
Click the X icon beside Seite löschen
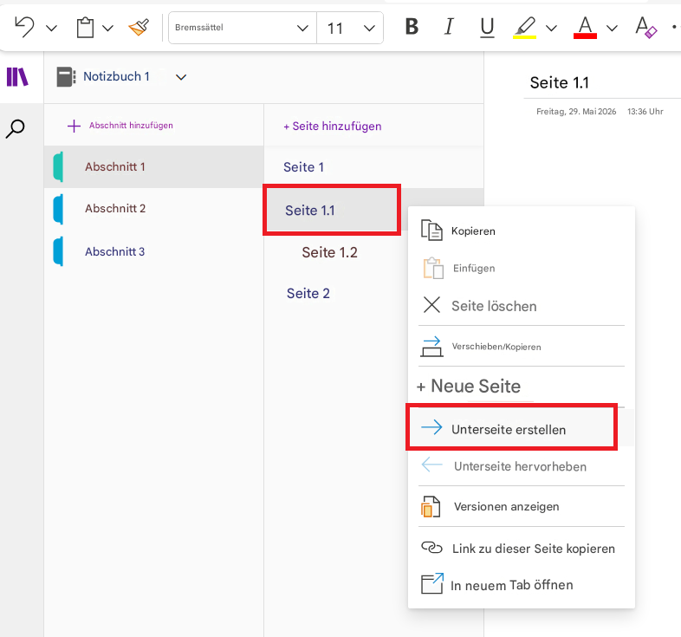coord(431,305)
